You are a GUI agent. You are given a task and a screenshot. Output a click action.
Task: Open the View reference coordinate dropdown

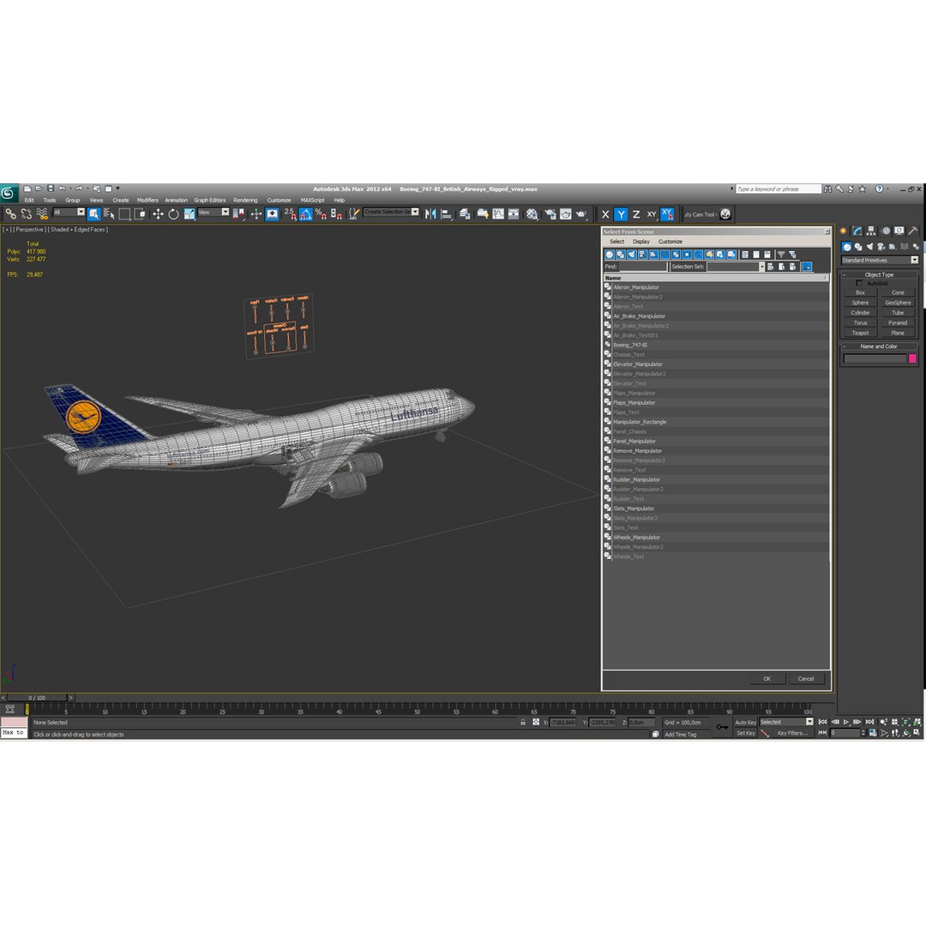pyautogui.click(x=213, y=213)
